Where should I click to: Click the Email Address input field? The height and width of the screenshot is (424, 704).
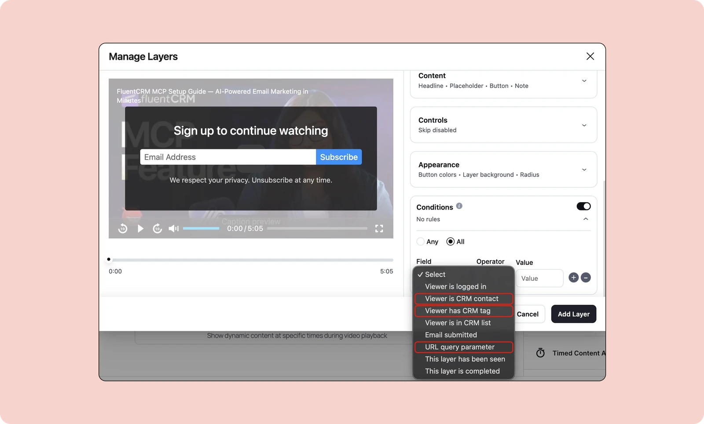click(x=228, y=157)
